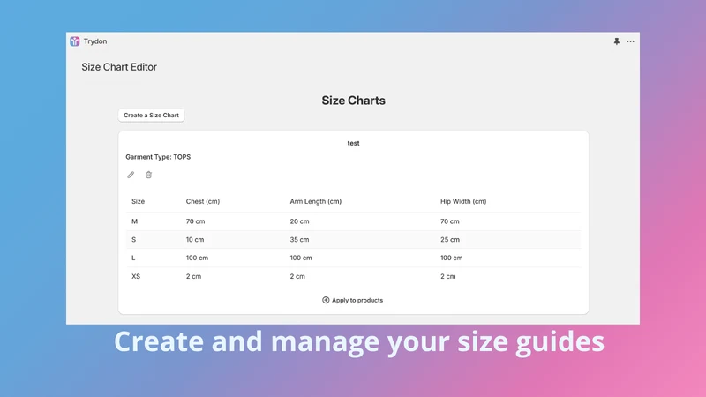Click arm length 20 cm in M row
Screen dimensions: 706x397
[299, 221]
